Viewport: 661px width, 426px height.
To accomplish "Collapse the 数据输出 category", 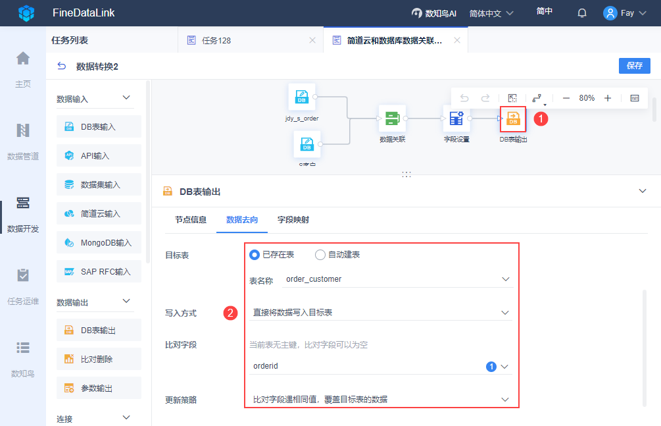I will point(126,302).
